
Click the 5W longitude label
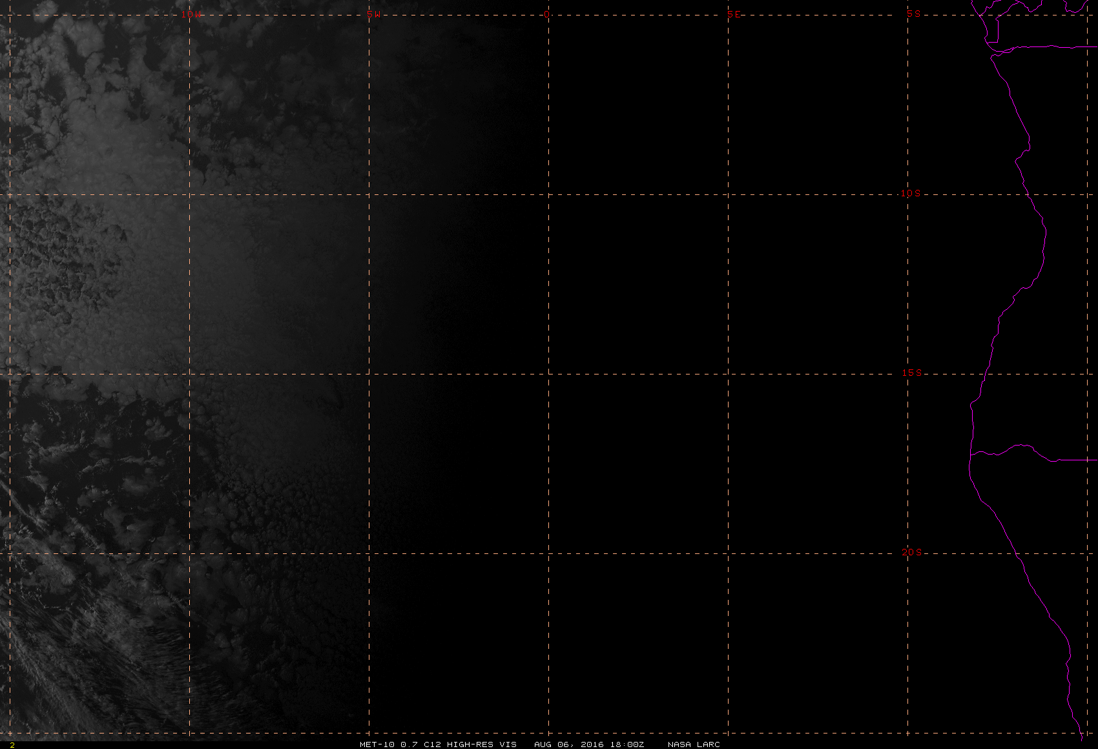(x=373, y=14)
